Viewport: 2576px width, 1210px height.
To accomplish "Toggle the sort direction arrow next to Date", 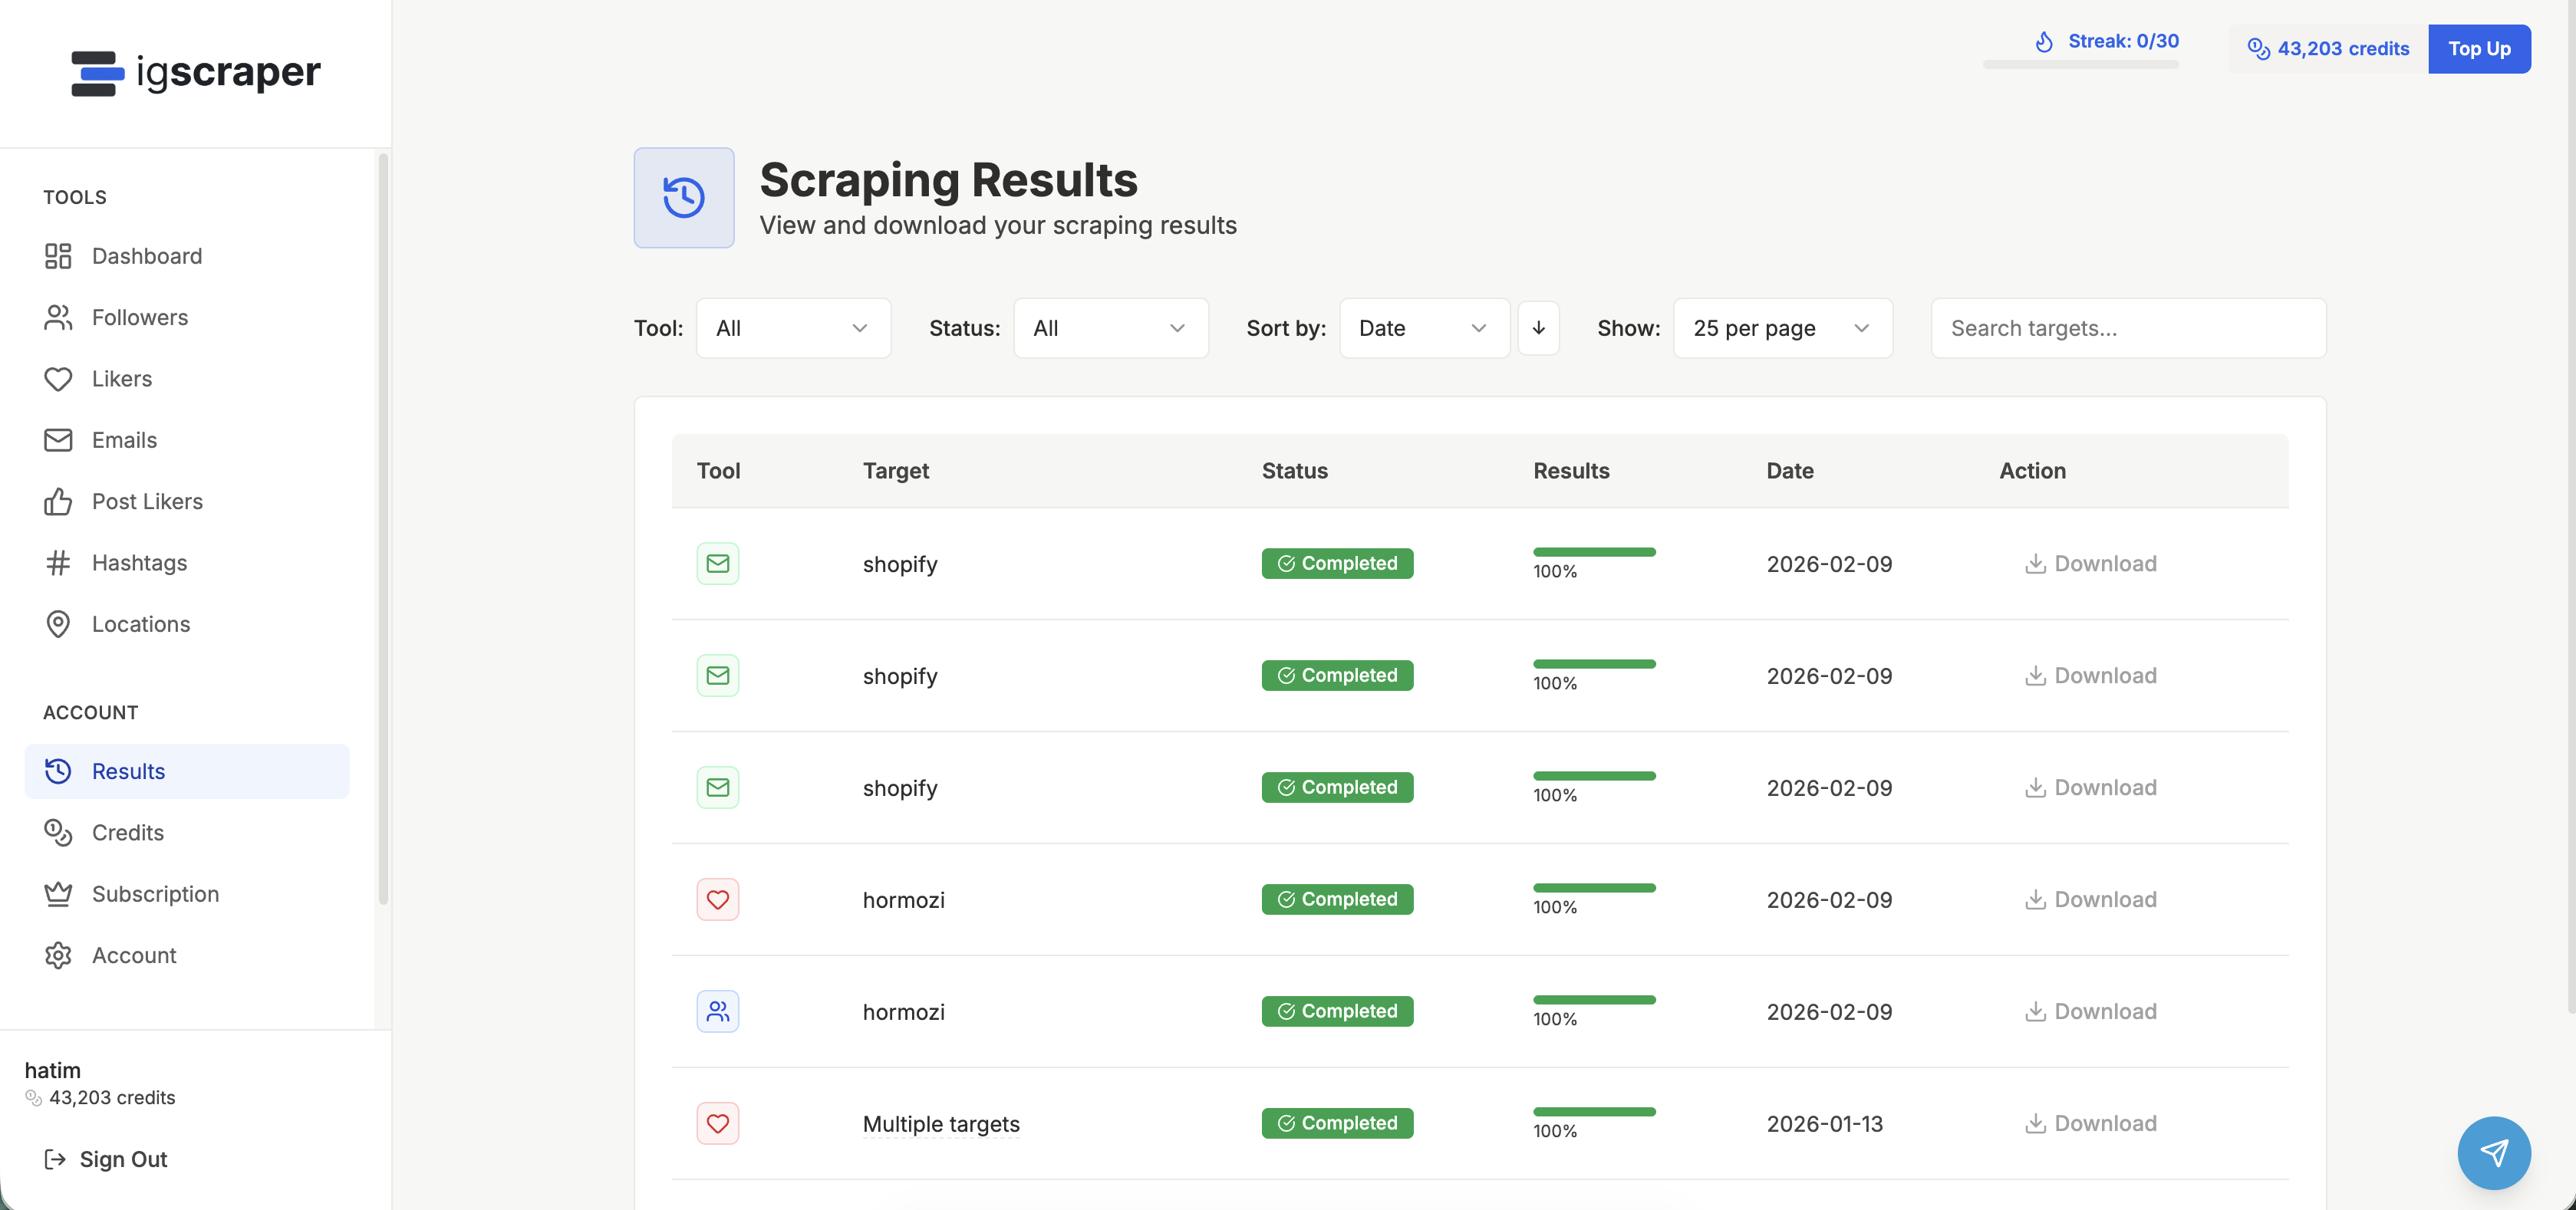I will [1539, 327].
